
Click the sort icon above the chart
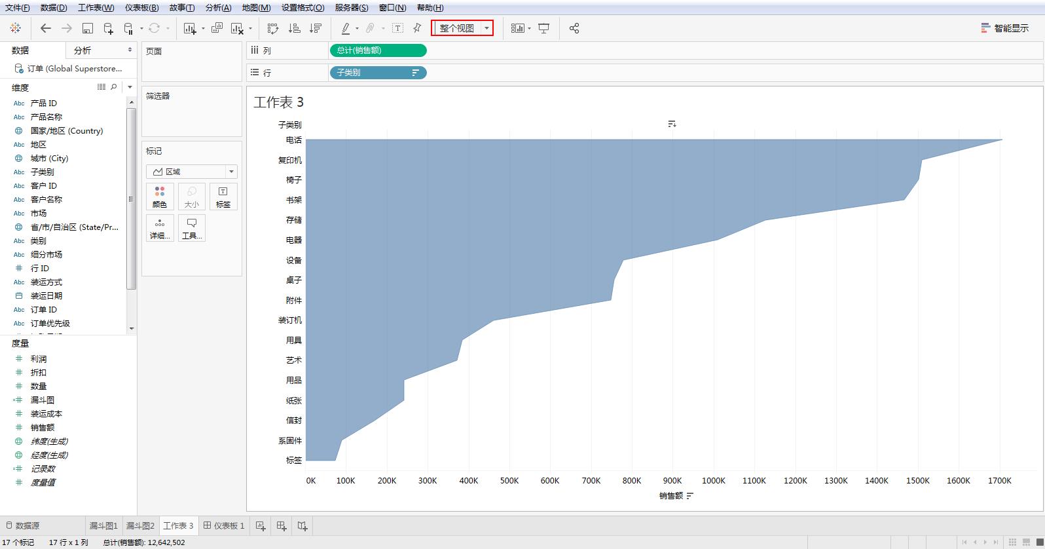coord(672,124)
